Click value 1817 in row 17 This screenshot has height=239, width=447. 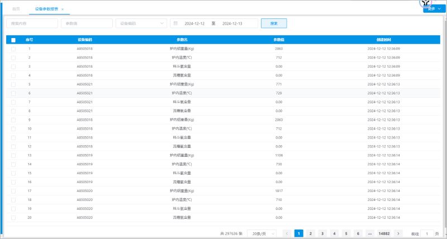pyautogui.click(x=279, y=191)
